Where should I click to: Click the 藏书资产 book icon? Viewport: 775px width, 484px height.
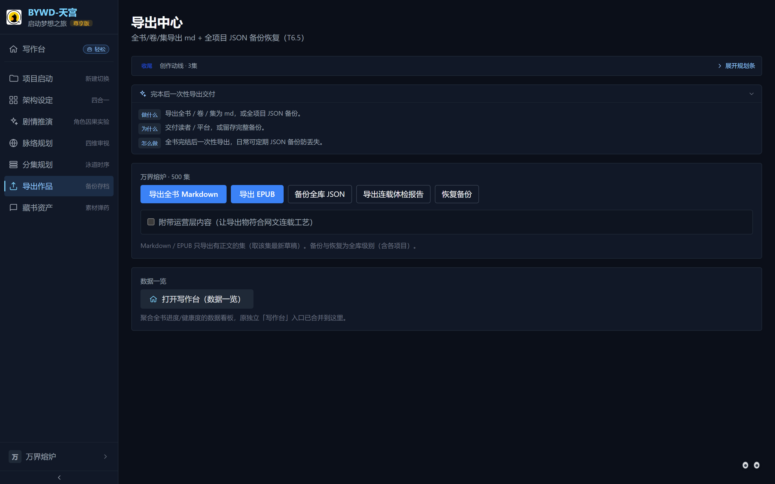click(13, 207)
